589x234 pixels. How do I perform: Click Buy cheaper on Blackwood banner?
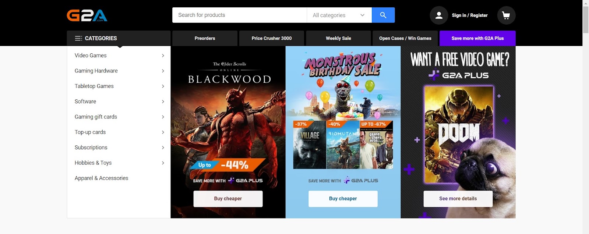point(228,199)
